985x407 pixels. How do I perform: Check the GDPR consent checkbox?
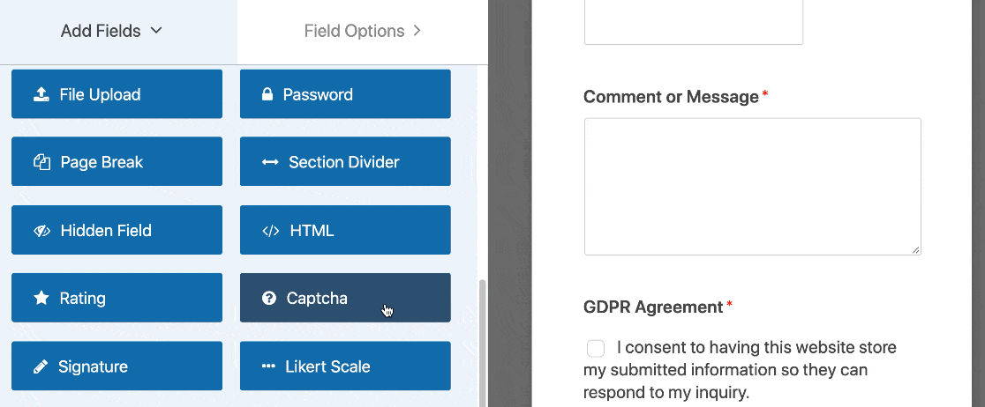(x=596, y=348)
